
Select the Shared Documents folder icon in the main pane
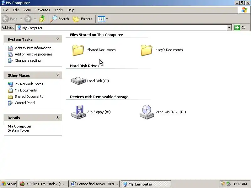point(78,50)
